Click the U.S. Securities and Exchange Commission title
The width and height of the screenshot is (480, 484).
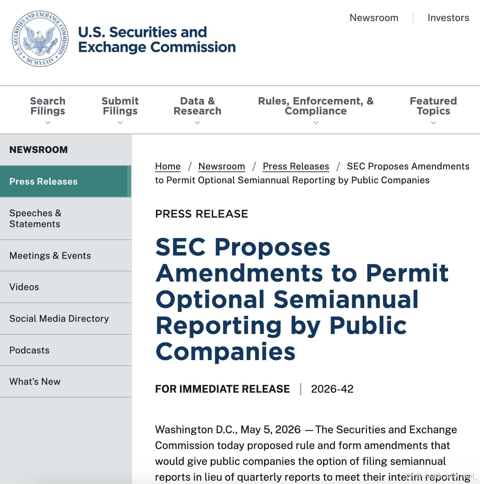click(x=157, y=40)
